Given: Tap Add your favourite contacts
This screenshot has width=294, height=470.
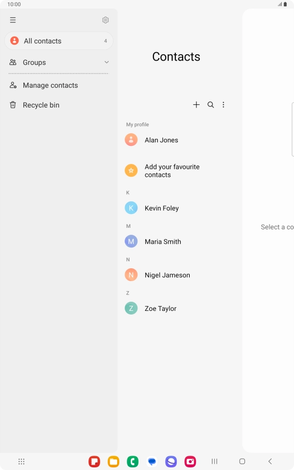Looking at the screenshot, I should (176, 171).
